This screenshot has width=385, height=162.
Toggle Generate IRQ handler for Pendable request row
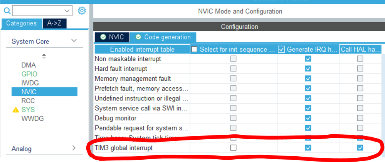click(308, 128)
